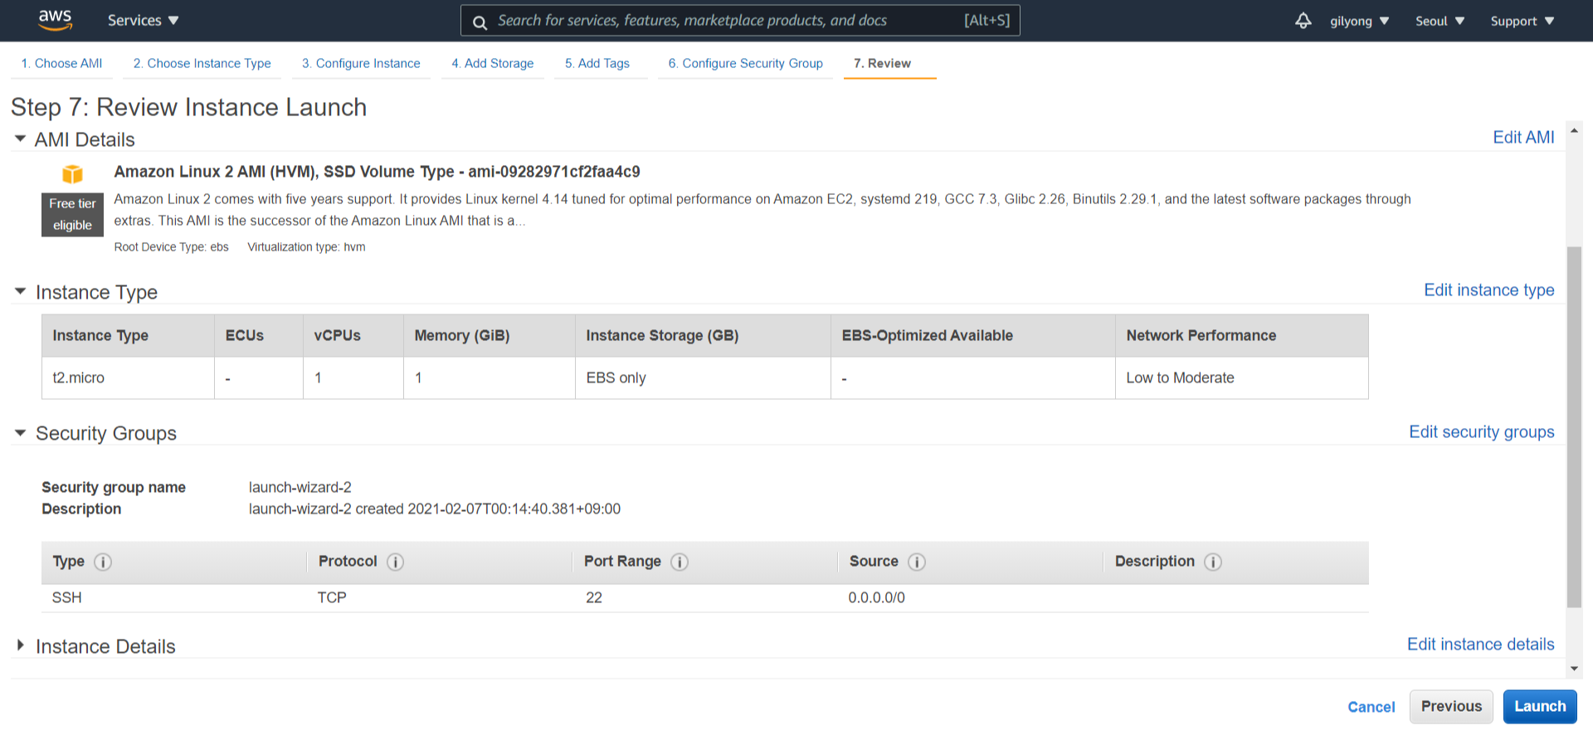Go to step 1 Choose AMI tab

pyautogui.click(x=61, y=63)
